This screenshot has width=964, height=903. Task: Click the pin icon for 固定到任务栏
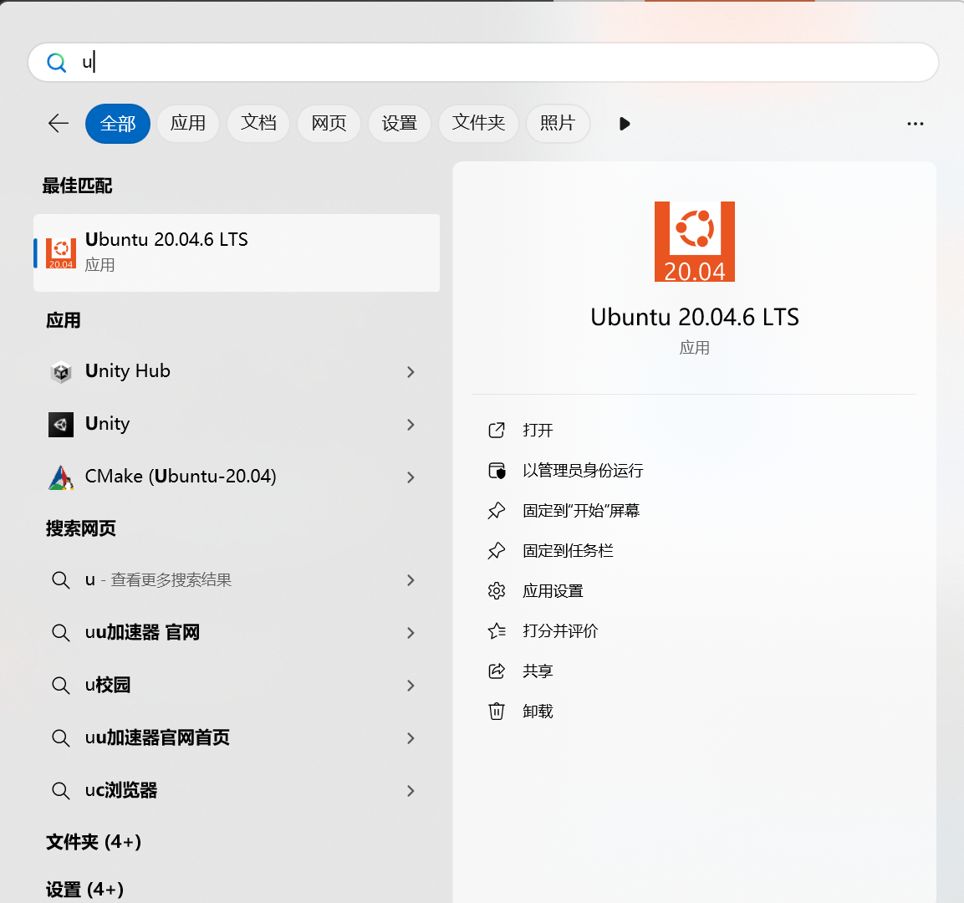pyautogui.click(x=497, y=550)
